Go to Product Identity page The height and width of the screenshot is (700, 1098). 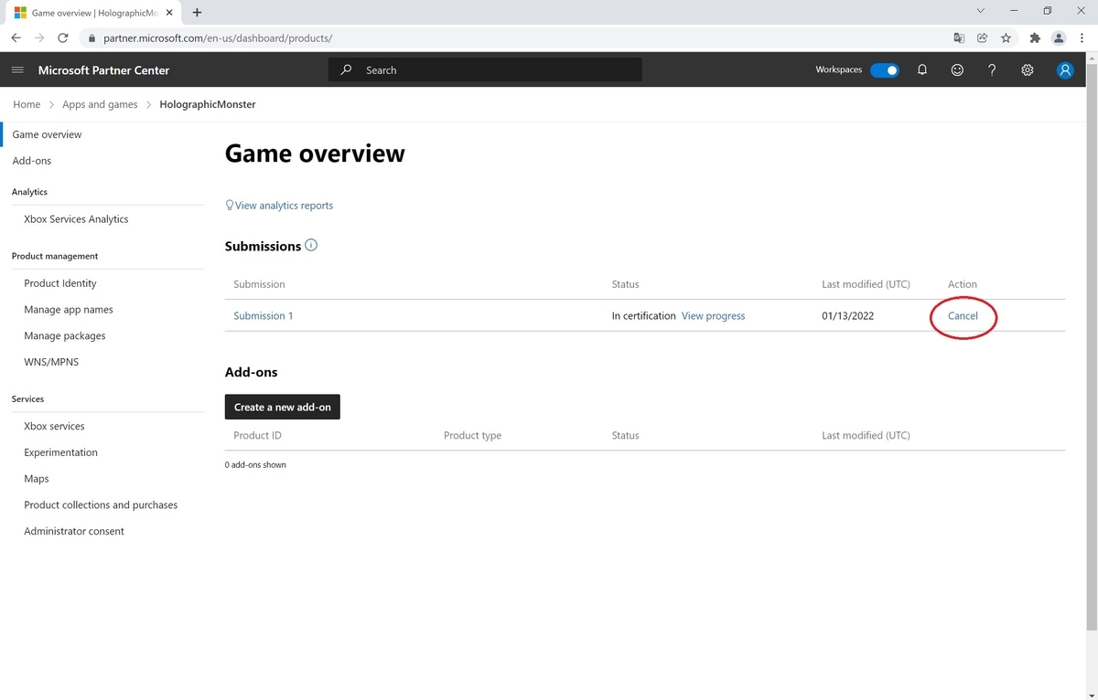60,283
